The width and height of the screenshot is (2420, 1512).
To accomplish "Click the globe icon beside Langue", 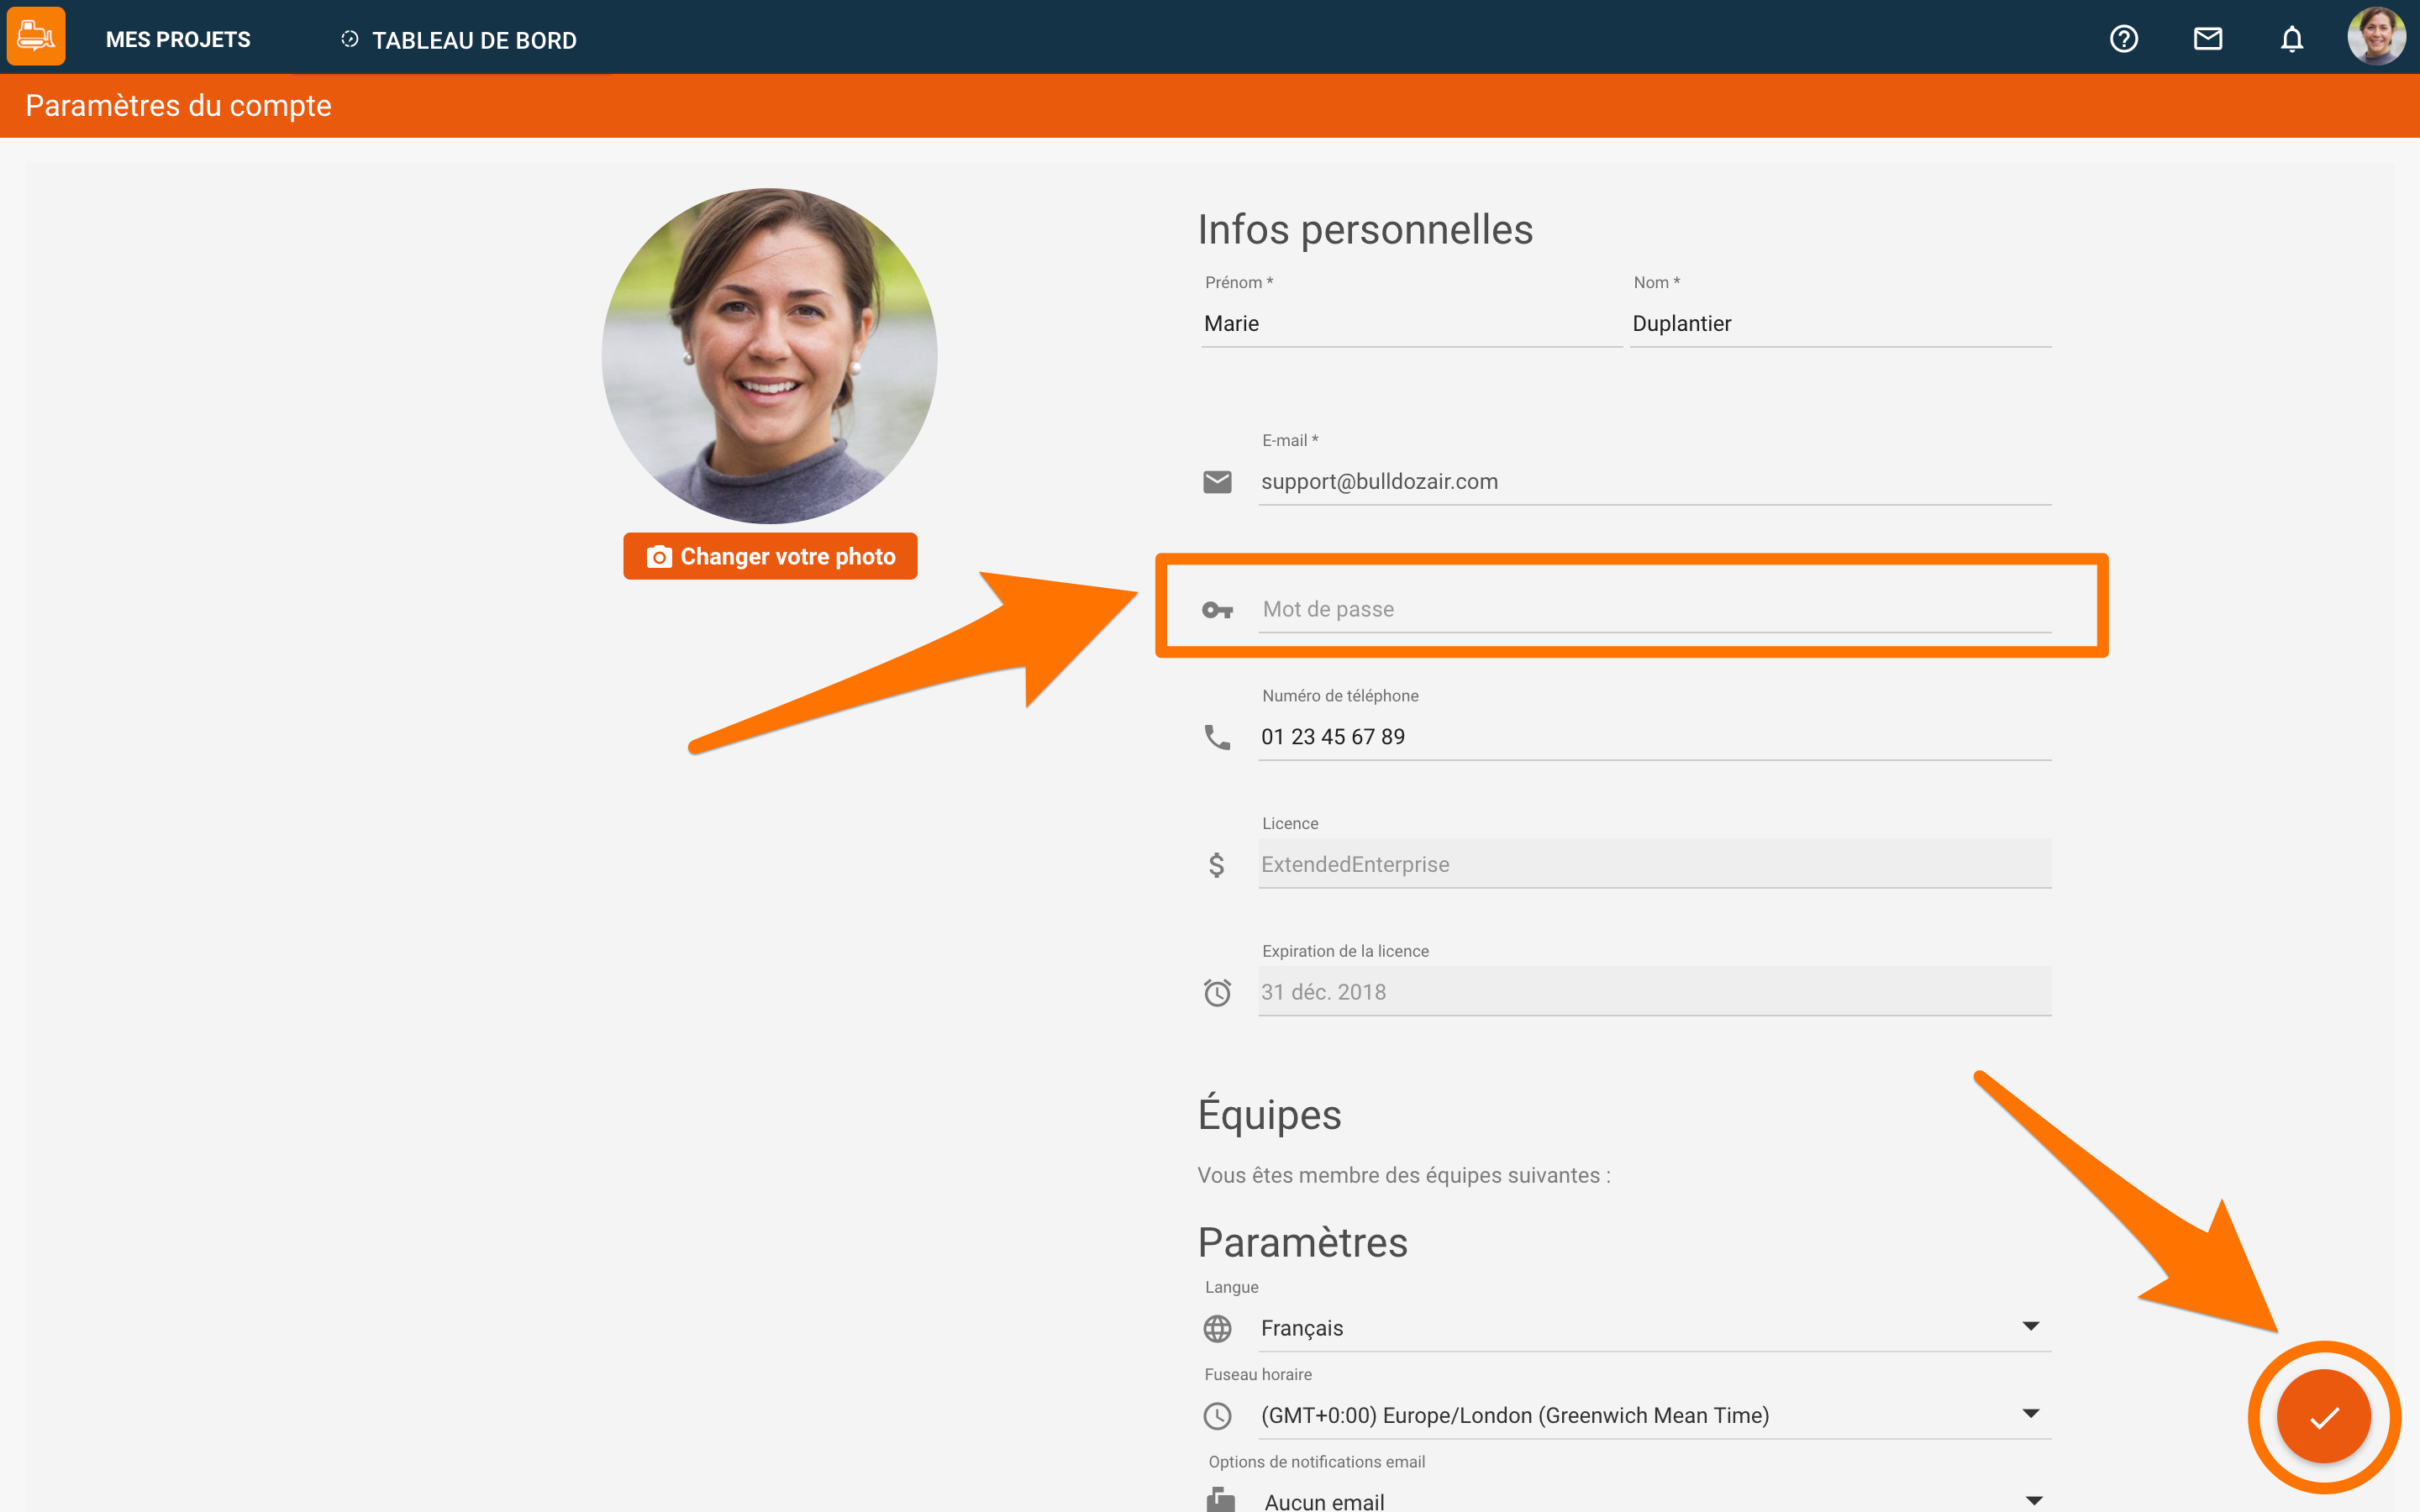I will click(x=1217, y=1329).
